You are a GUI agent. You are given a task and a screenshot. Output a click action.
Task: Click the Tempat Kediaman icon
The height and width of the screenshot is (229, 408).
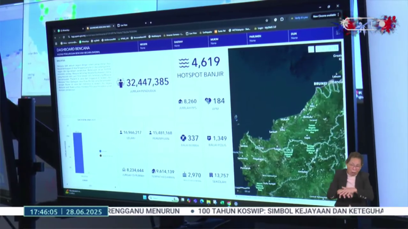coord(154,171)
